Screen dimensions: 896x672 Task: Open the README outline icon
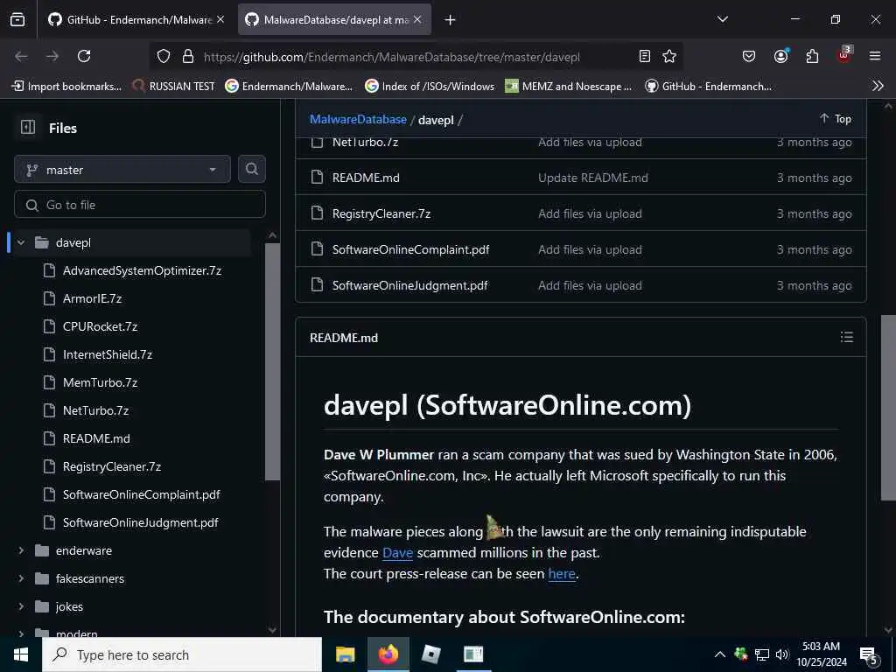click(x=847, y=337)
